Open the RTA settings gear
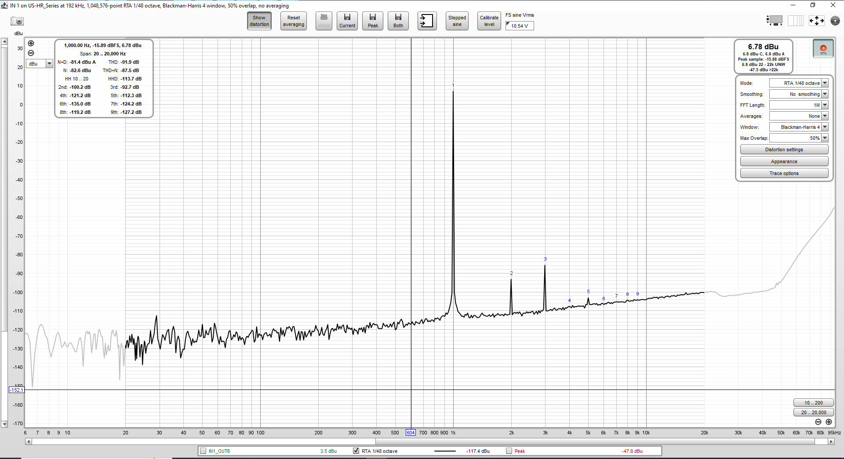Image resolution: width=844 pixels, height=459 pixels. (835, 21)
